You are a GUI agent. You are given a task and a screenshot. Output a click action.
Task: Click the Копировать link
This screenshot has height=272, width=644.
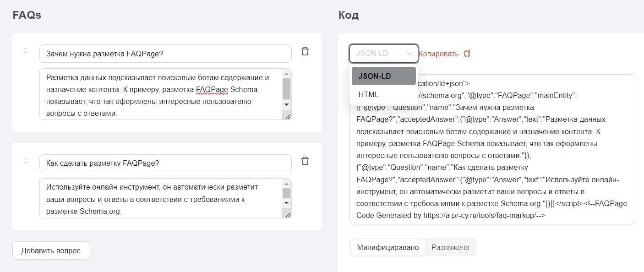(438, 54)
